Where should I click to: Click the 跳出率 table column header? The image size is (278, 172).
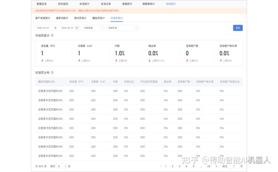coord(168,82)
